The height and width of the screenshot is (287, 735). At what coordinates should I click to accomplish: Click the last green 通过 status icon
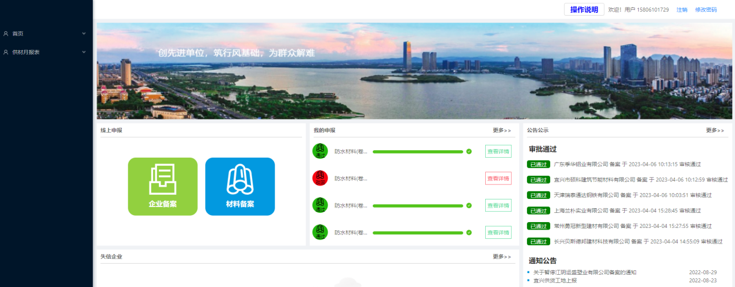[x=320, y=232]
